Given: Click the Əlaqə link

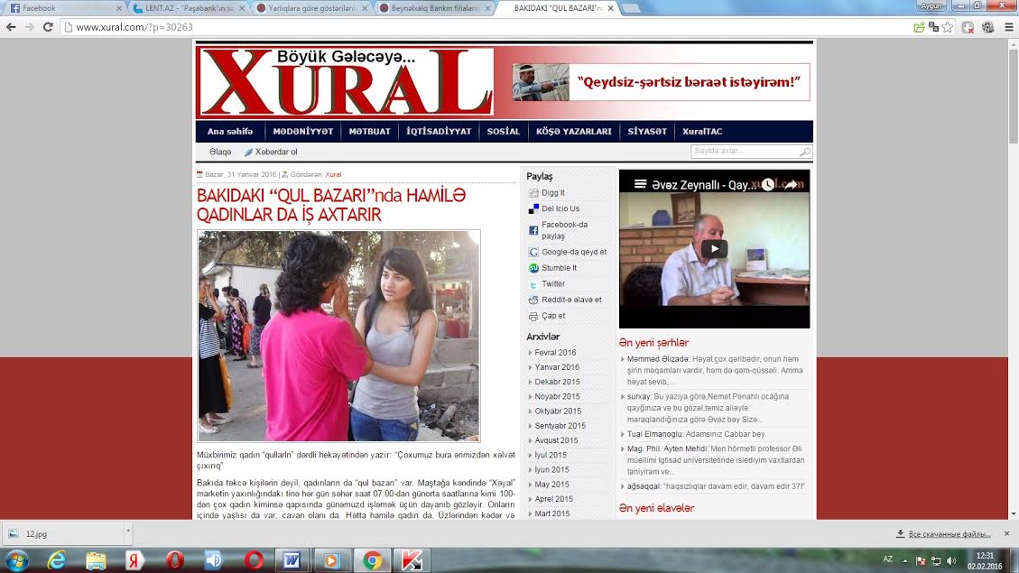Looking at the screenshot, I should coord(220,152).
